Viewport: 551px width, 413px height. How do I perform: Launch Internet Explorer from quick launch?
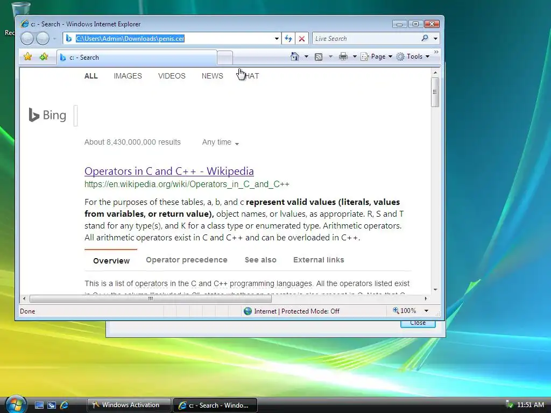point(65,405)
